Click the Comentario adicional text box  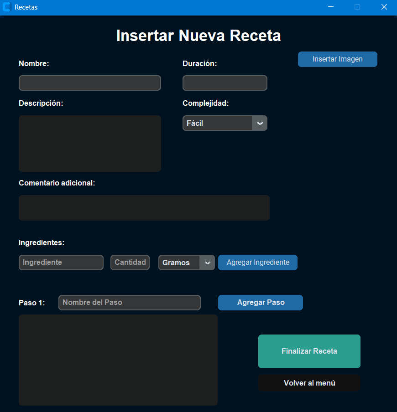coord(144,207)
